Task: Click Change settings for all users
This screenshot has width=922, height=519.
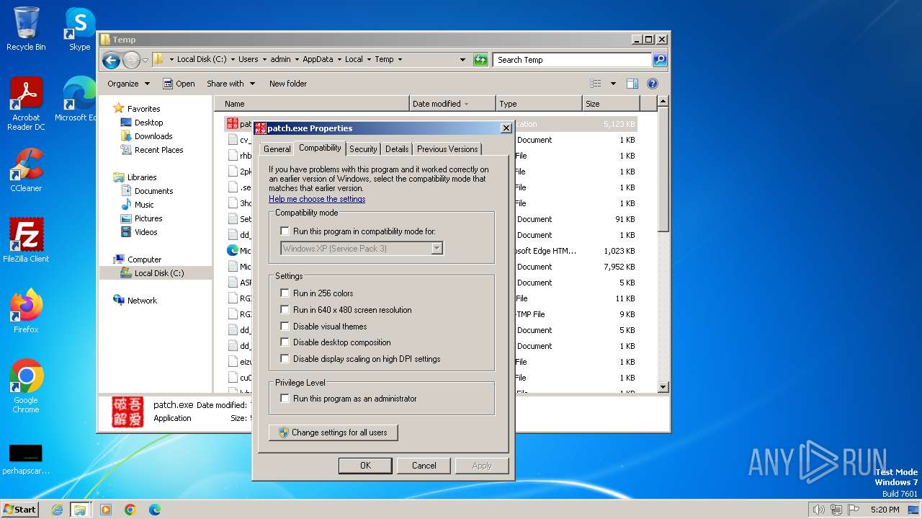Action: point(333,432)
